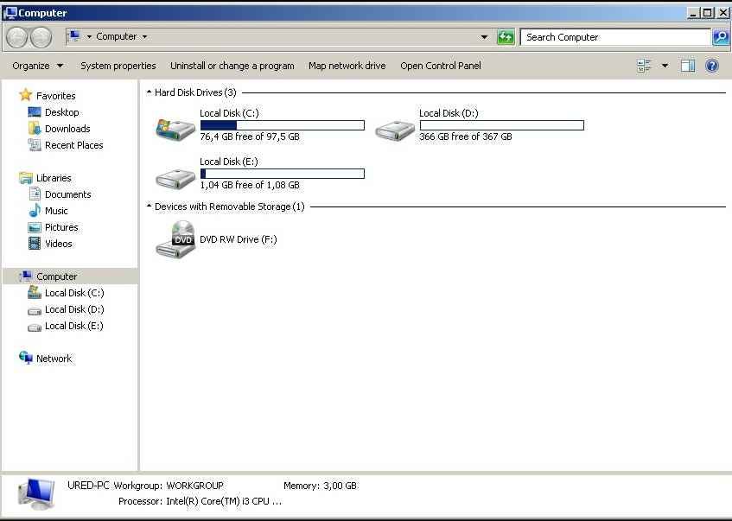
Task: Click Open Control Panel
Action: 440,66
